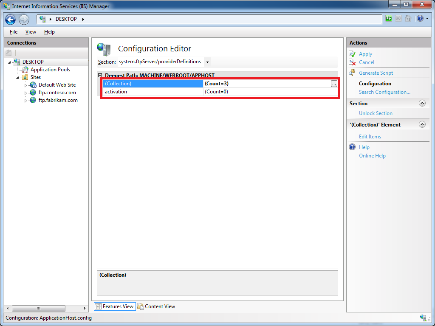Click the Edit Items link
This screenshot has width=435, height=326.
(x=370, y=137)
